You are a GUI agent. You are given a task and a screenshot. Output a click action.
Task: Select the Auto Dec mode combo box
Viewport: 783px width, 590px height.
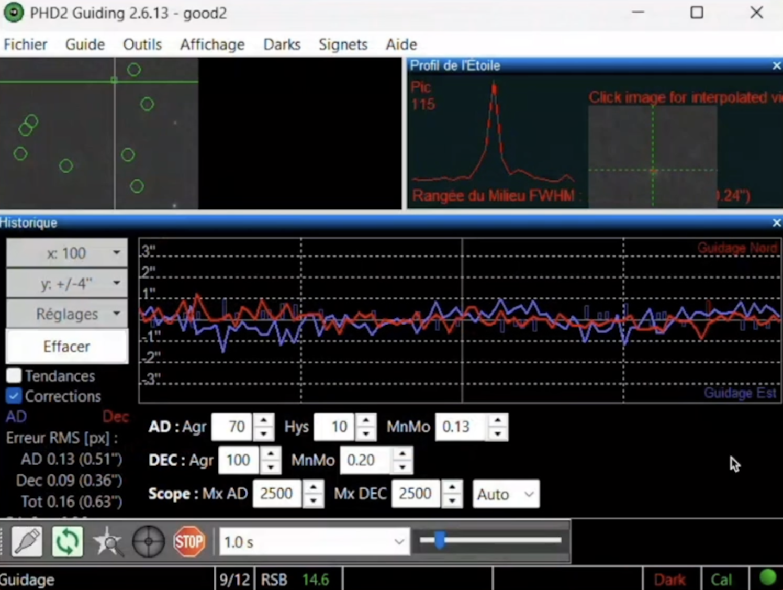[505, 494]
